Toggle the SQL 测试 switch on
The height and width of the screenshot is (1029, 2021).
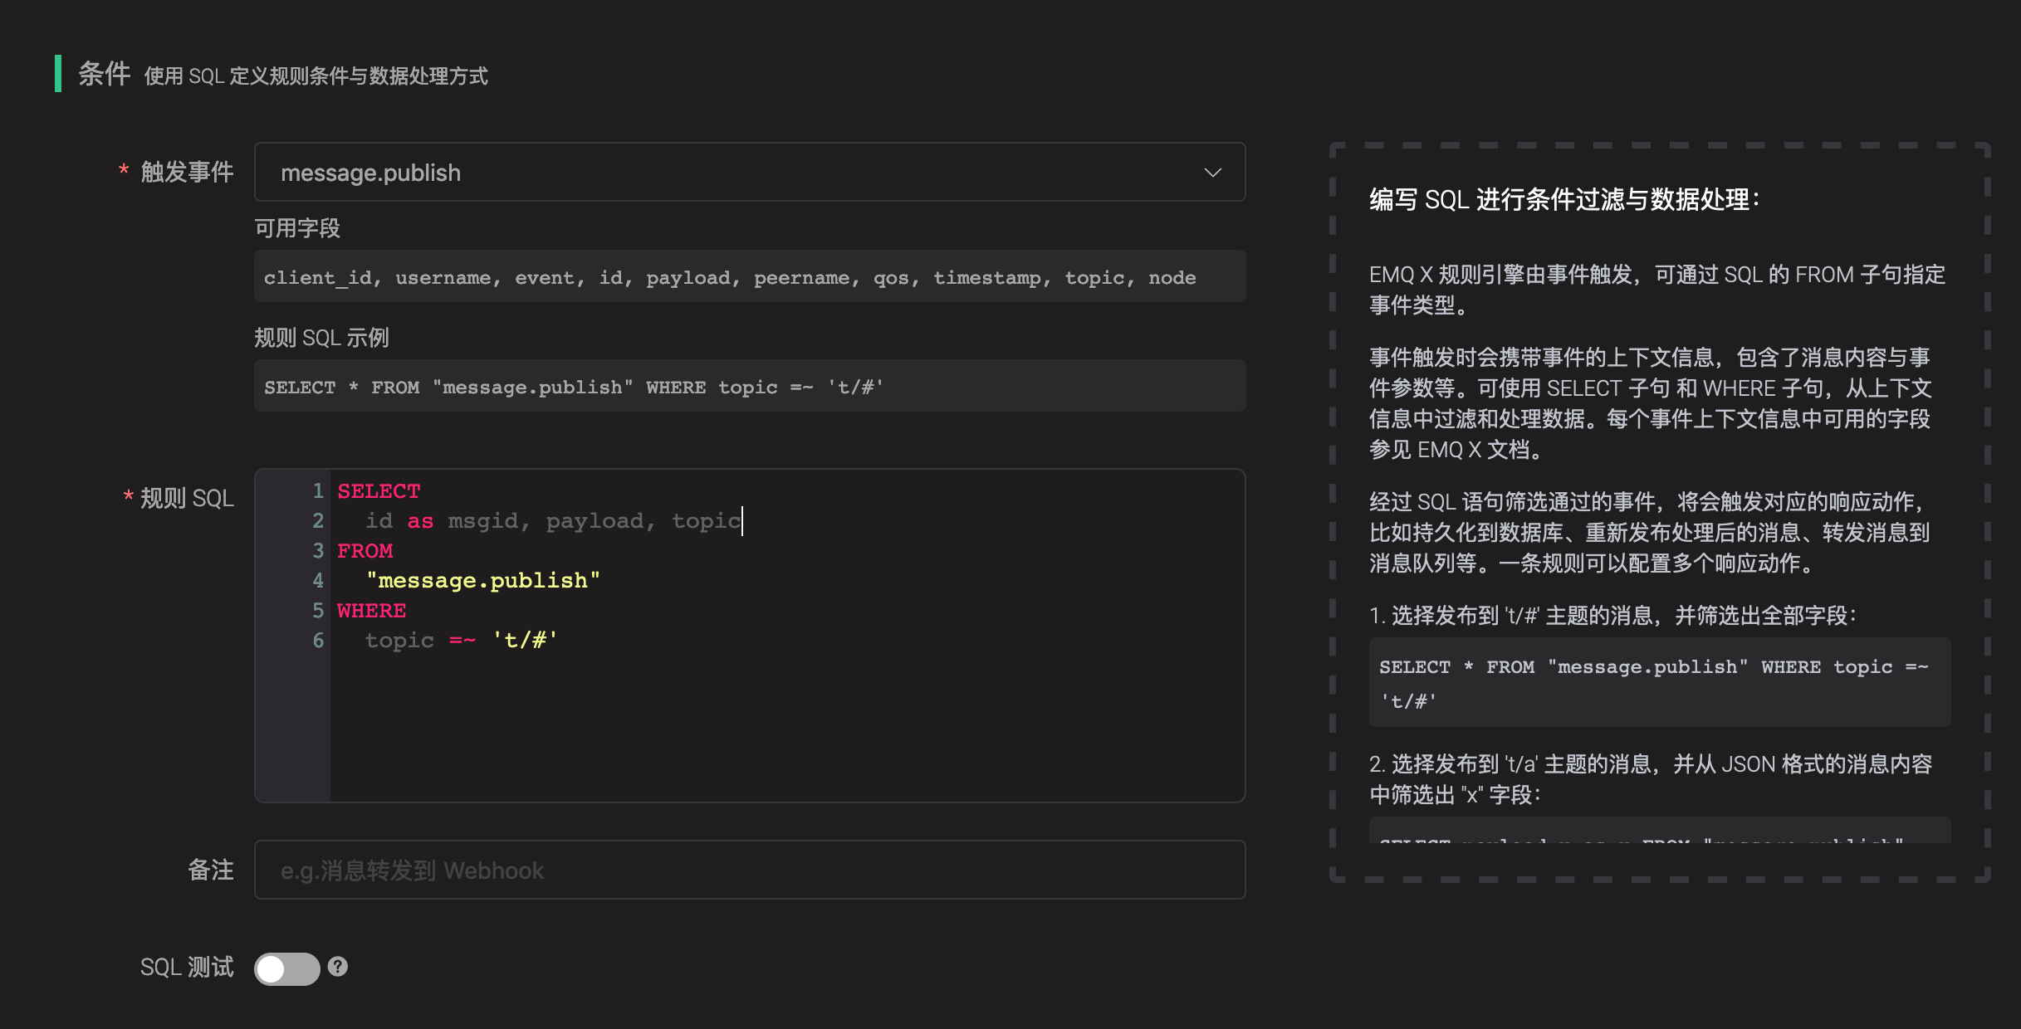(286, 968)
